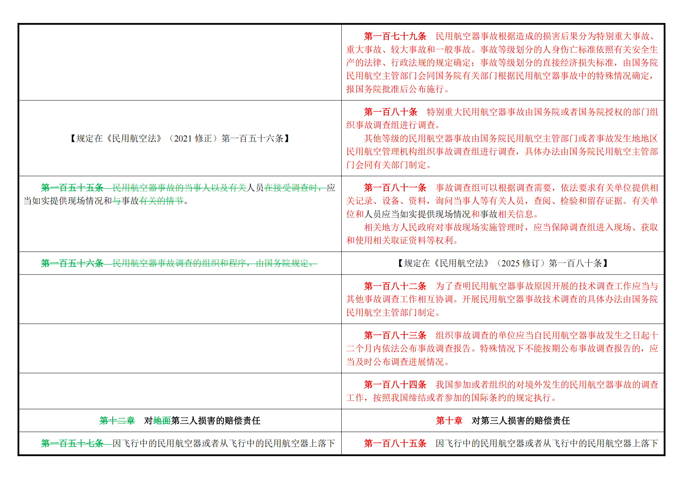The height and width of the screenshot is (483, 683).
Task: Click the red text 相关信息
Action: point(515,214)
